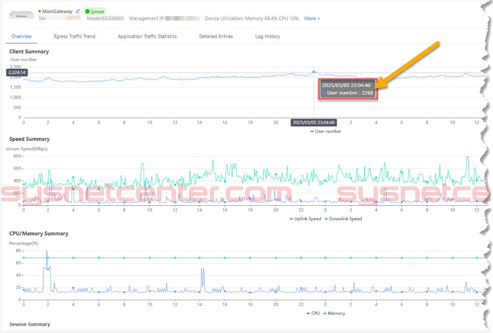Screen dimensions: 493x333
Task: Open the Log History tab
Action: [x=268, y=36]
